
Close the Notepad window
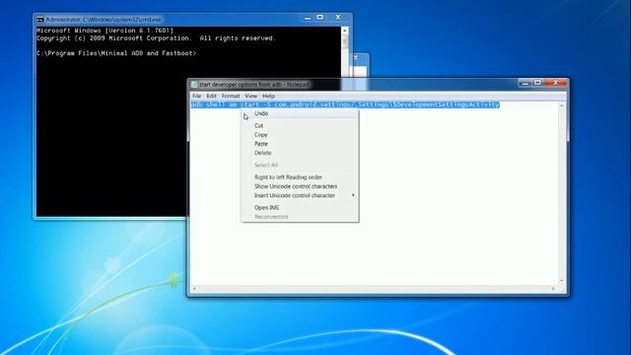click(x=556, y=83)
